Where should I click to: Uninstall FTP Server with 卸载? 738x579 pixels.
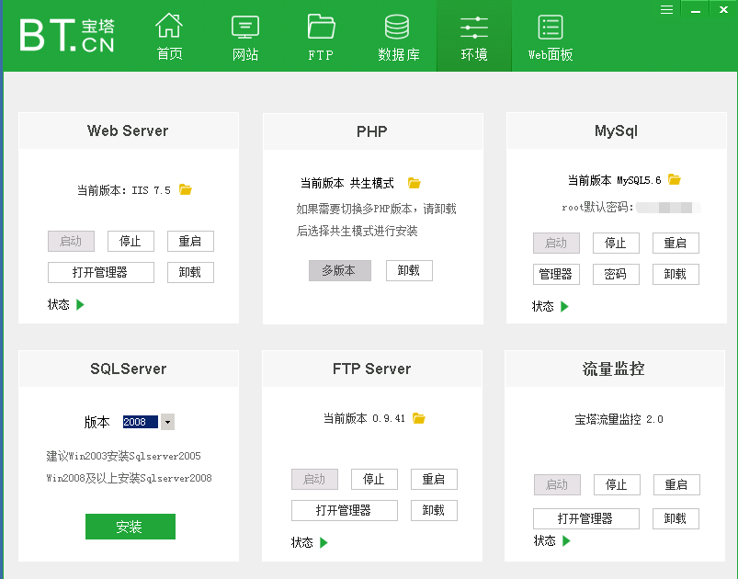coord(434,510)
